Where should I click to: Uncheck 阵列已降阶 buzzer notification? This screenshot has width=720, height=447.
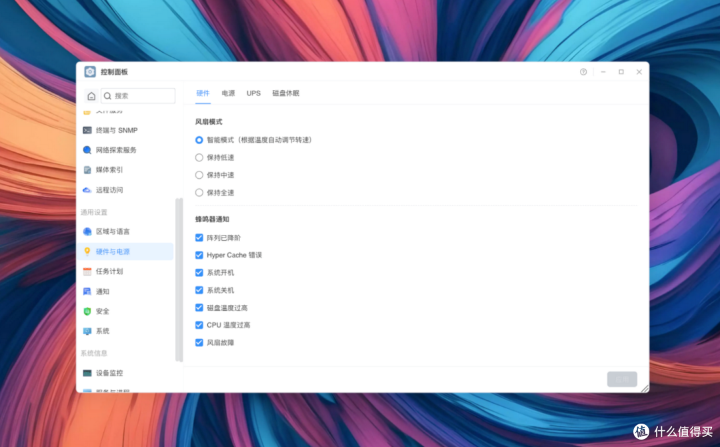[199, 238]
